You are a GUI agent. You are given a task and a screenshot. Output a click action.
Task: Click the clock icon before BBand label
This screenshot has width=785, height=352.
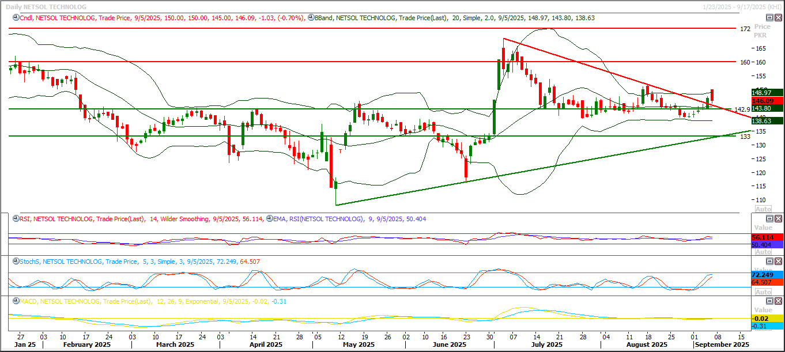[x=311, y=18]
